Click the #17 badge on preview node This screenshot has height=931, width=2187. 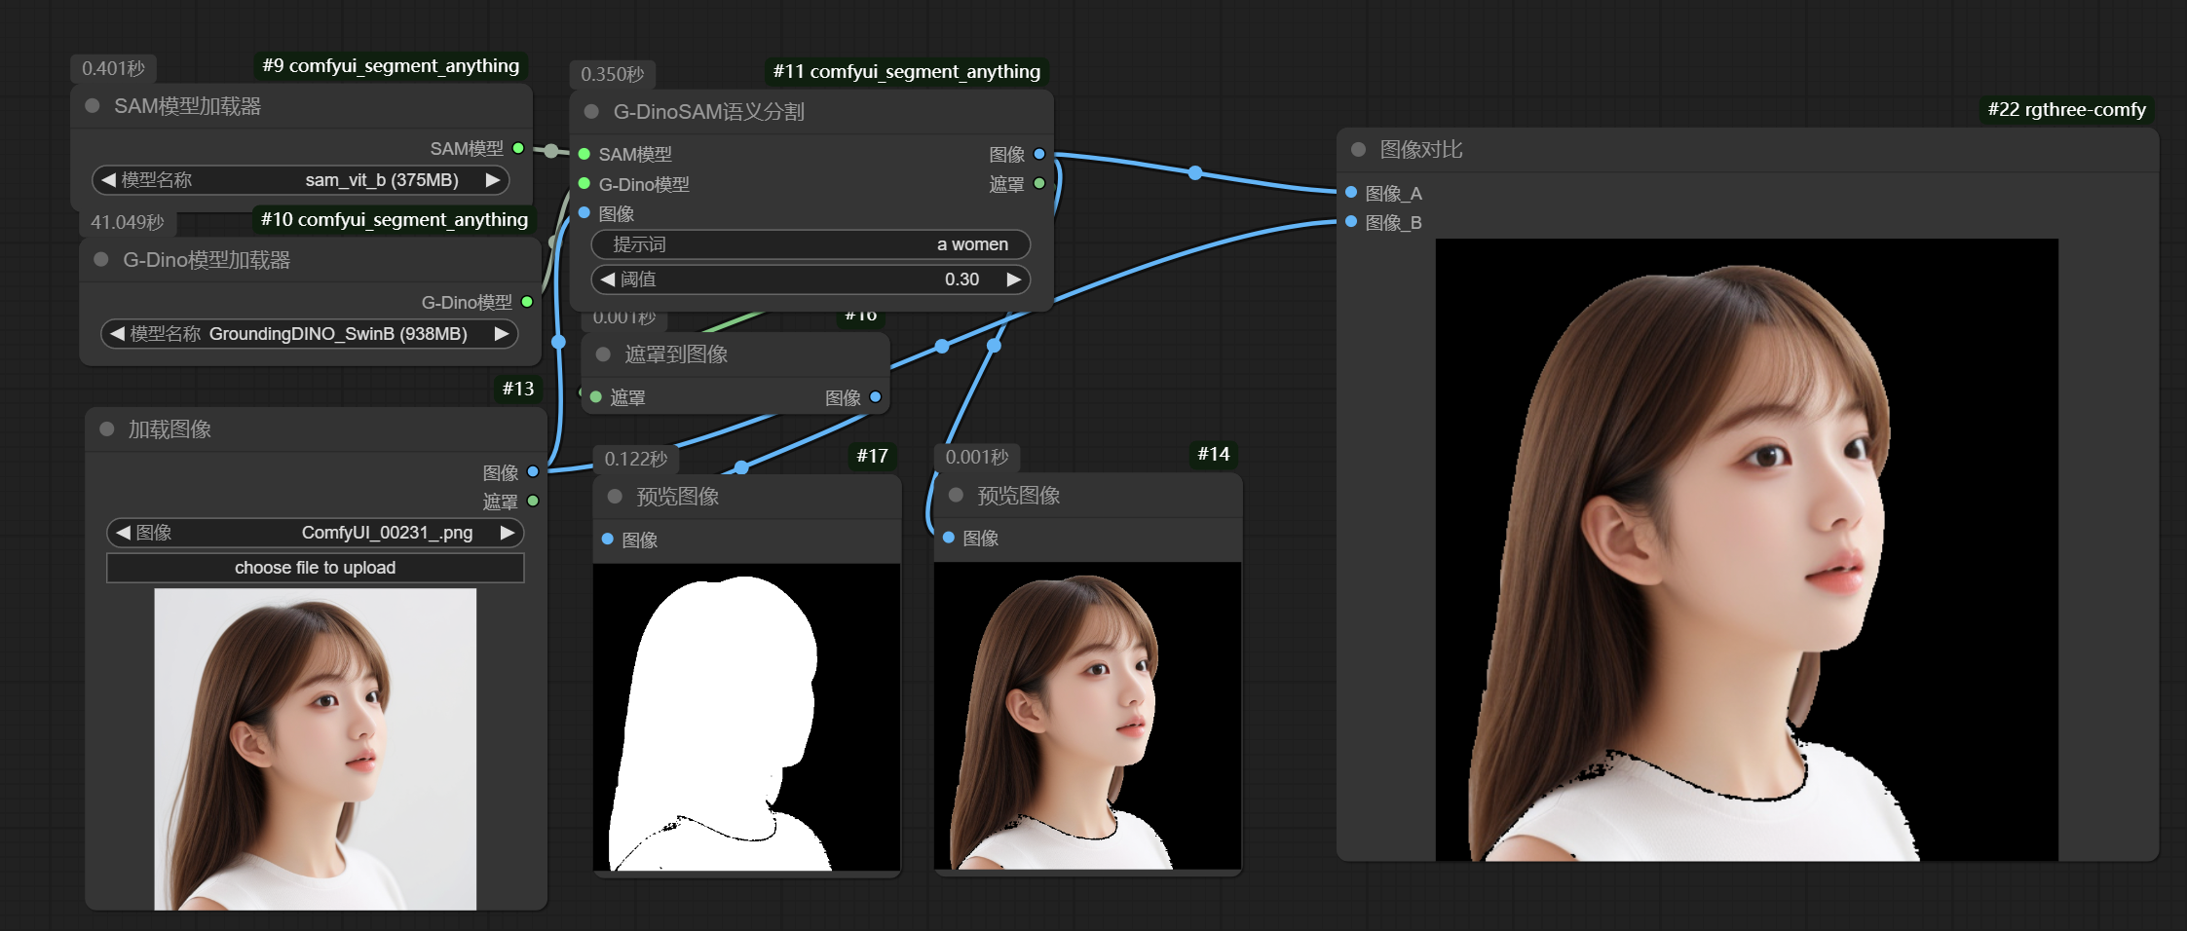873,457
